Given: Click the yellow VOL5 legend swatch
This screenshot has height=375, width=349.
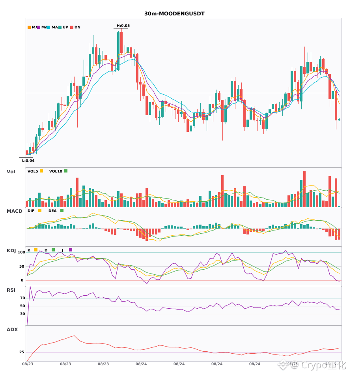Looking at the screenshot, I should (41, 171).
